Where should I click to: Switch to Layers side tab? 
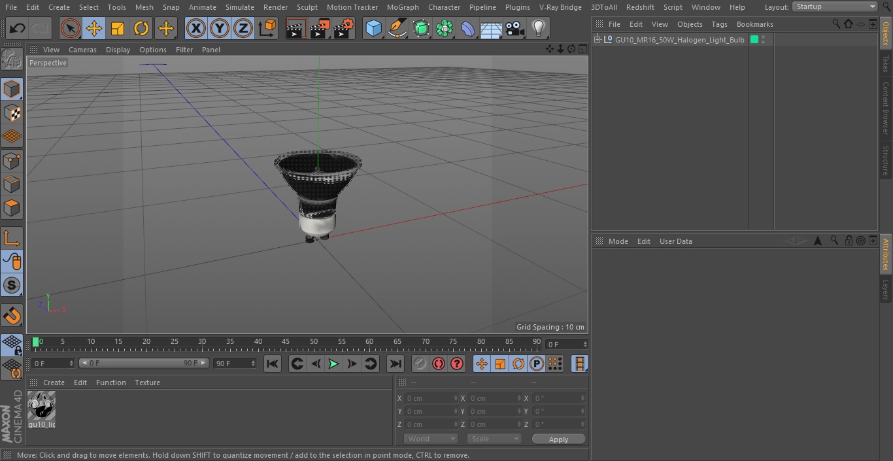click(x=886, y=290)
